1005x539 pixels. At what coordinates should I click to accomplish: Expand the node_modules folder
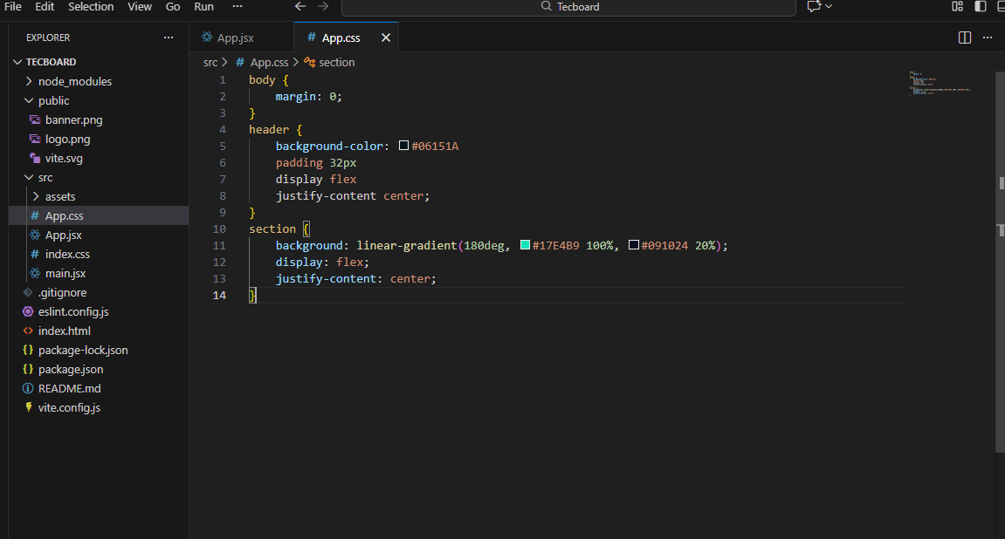(x=74, y=81)
